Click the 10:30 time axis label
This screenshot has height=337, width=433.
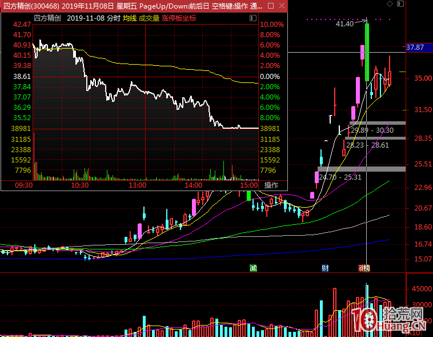[80, 185]
